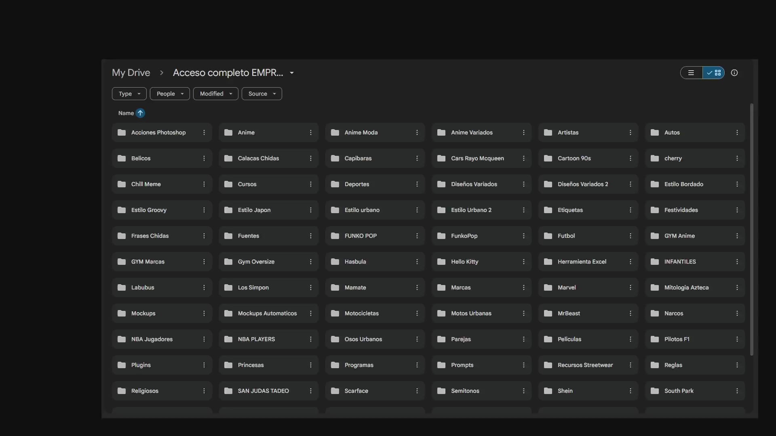Select the Frases Chidas folder

162,236
